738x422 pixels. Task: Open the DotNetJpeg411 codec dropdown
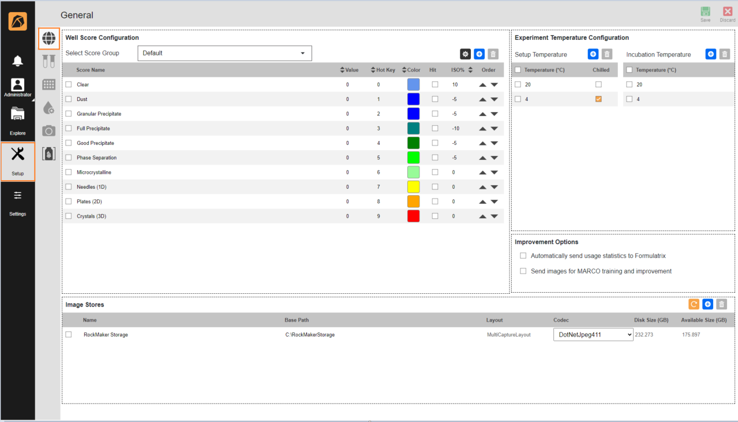[x=593, y=335]
